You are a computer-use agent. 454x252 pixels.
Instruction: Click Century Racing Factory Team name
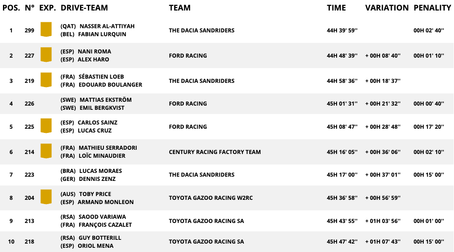tap(215, 152)
